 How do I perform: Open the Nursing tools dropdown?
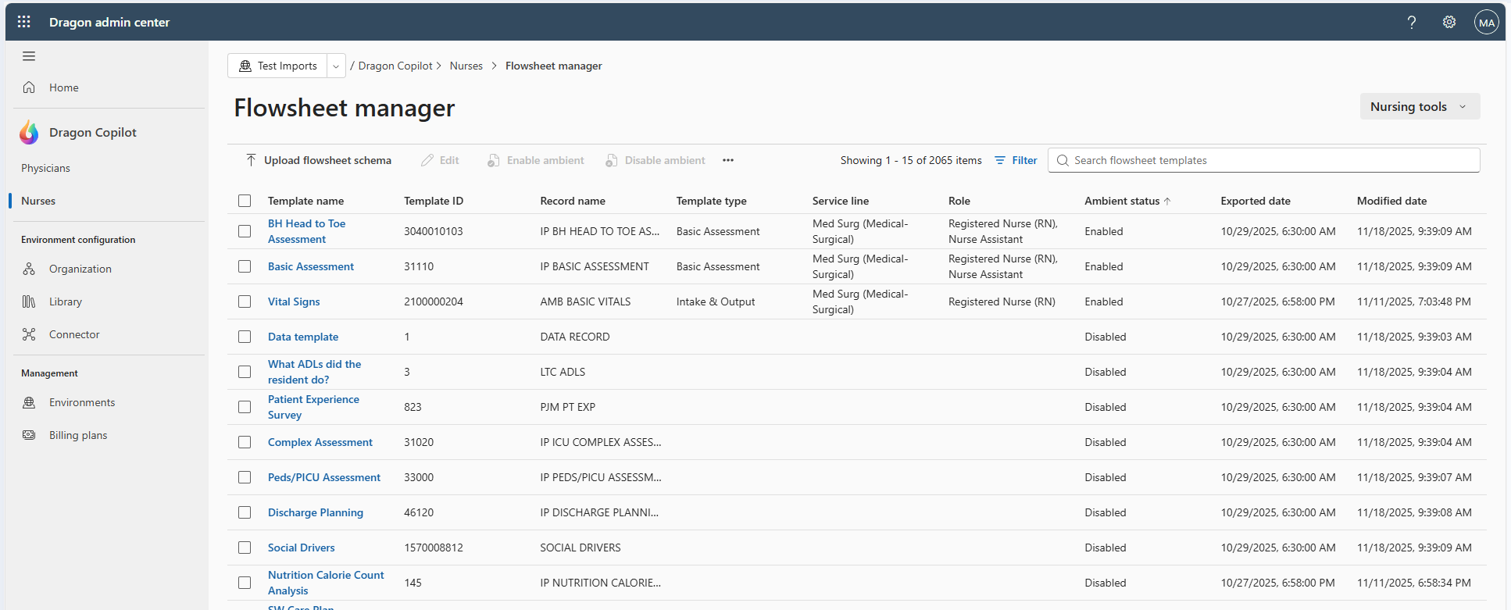click(1420, 106)
